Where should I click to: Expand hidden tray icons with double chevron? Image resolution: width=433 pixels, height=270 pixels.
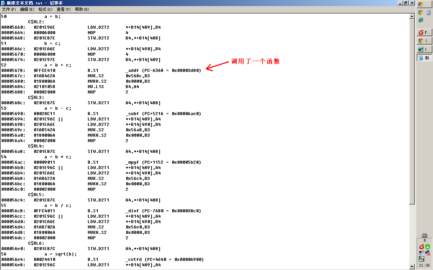pyautogui.click(x=424, y=240)
